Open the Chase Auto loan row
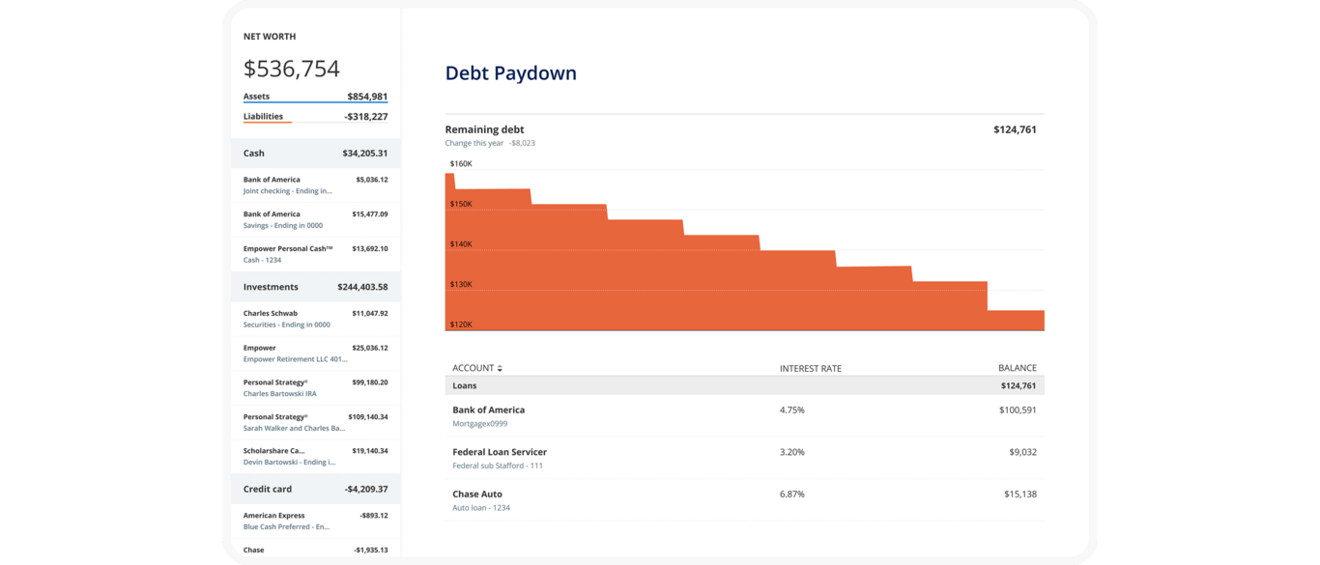 coord(744,499)
